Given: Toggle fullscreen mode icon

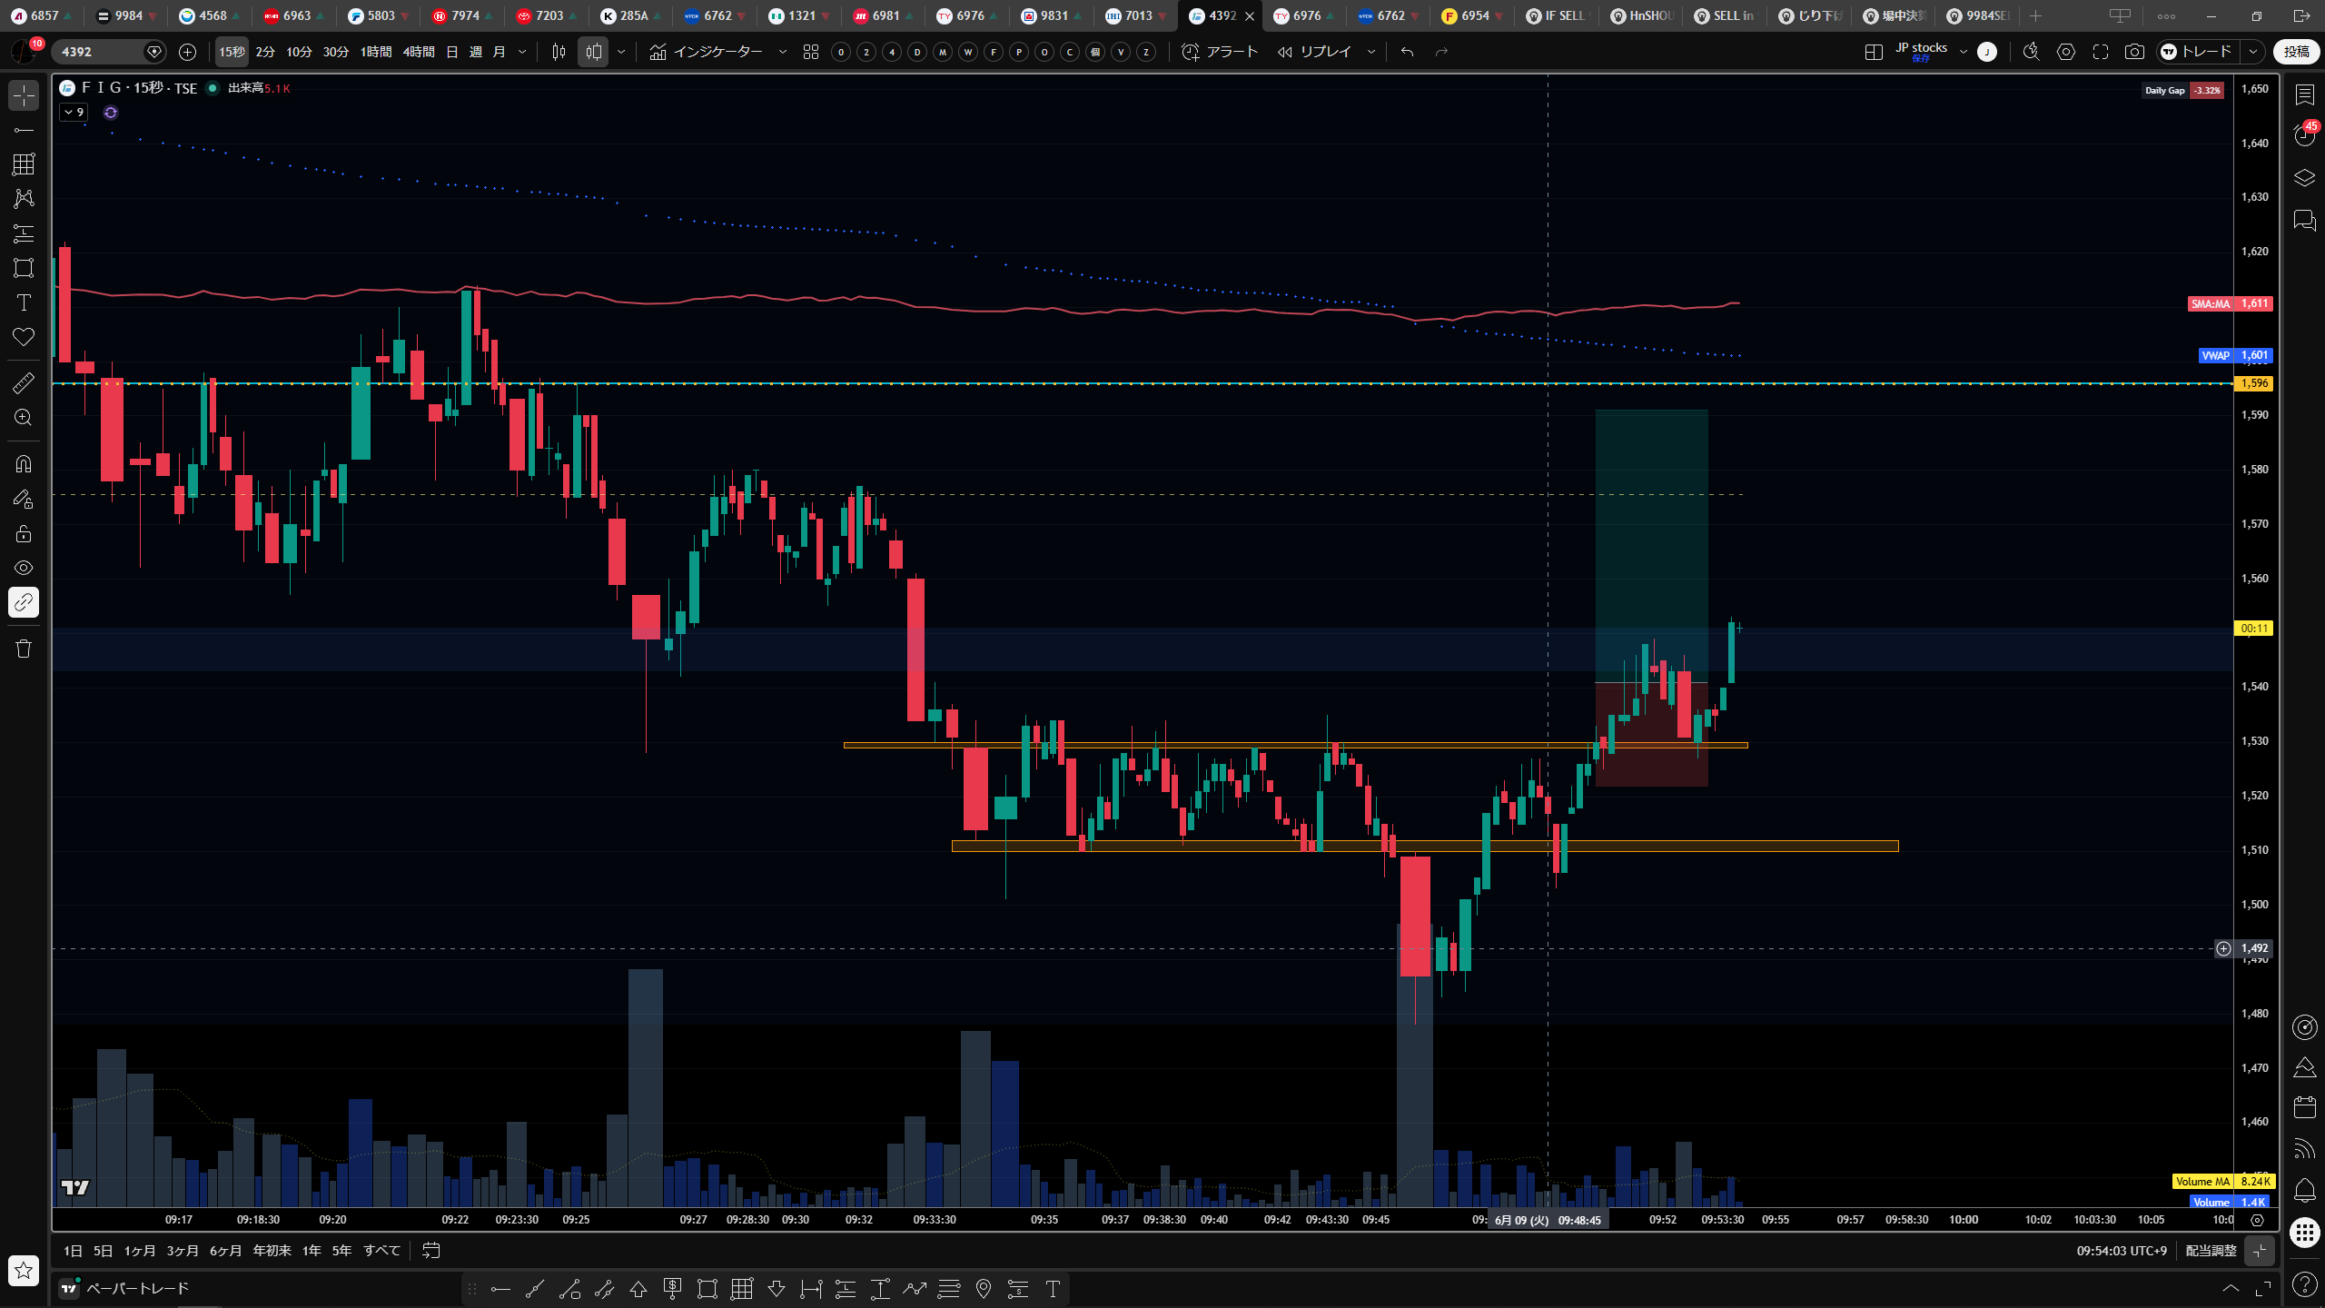Looking at the screenshot, I should point(2100,52).
